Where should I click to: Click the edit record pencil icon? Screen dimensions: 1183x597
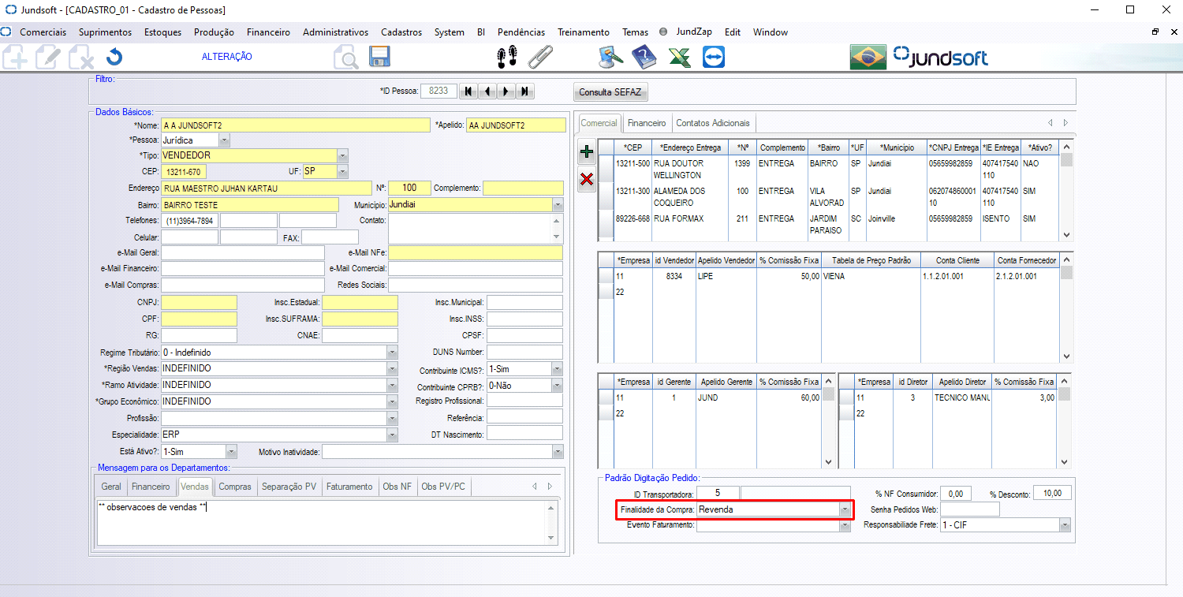47,57
